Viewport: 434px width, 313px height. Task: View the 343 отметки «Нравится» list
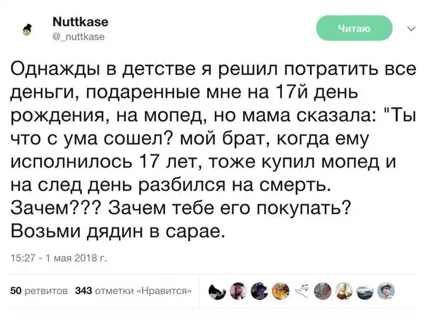tap(133, 291)
